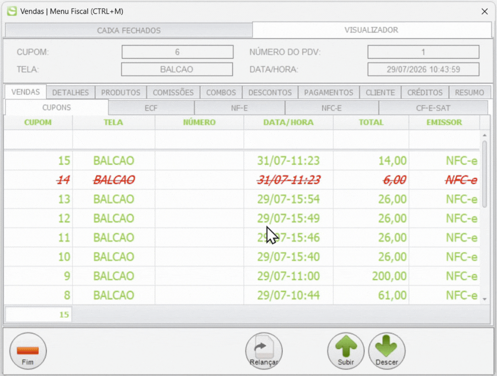Click the NFC-e emissor in row 13
The width and height of the screenshot is (497, 376).
click(462, 199)
